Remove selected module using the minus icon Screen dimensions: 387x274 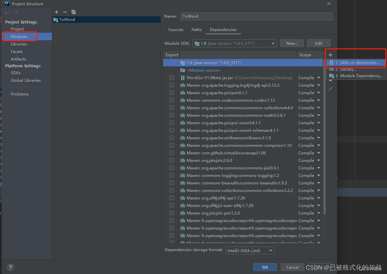65,12
